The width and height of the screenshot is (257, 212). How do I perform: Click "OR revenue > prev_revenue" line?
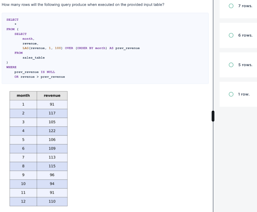pyautogui.click(x=40, y=77)
